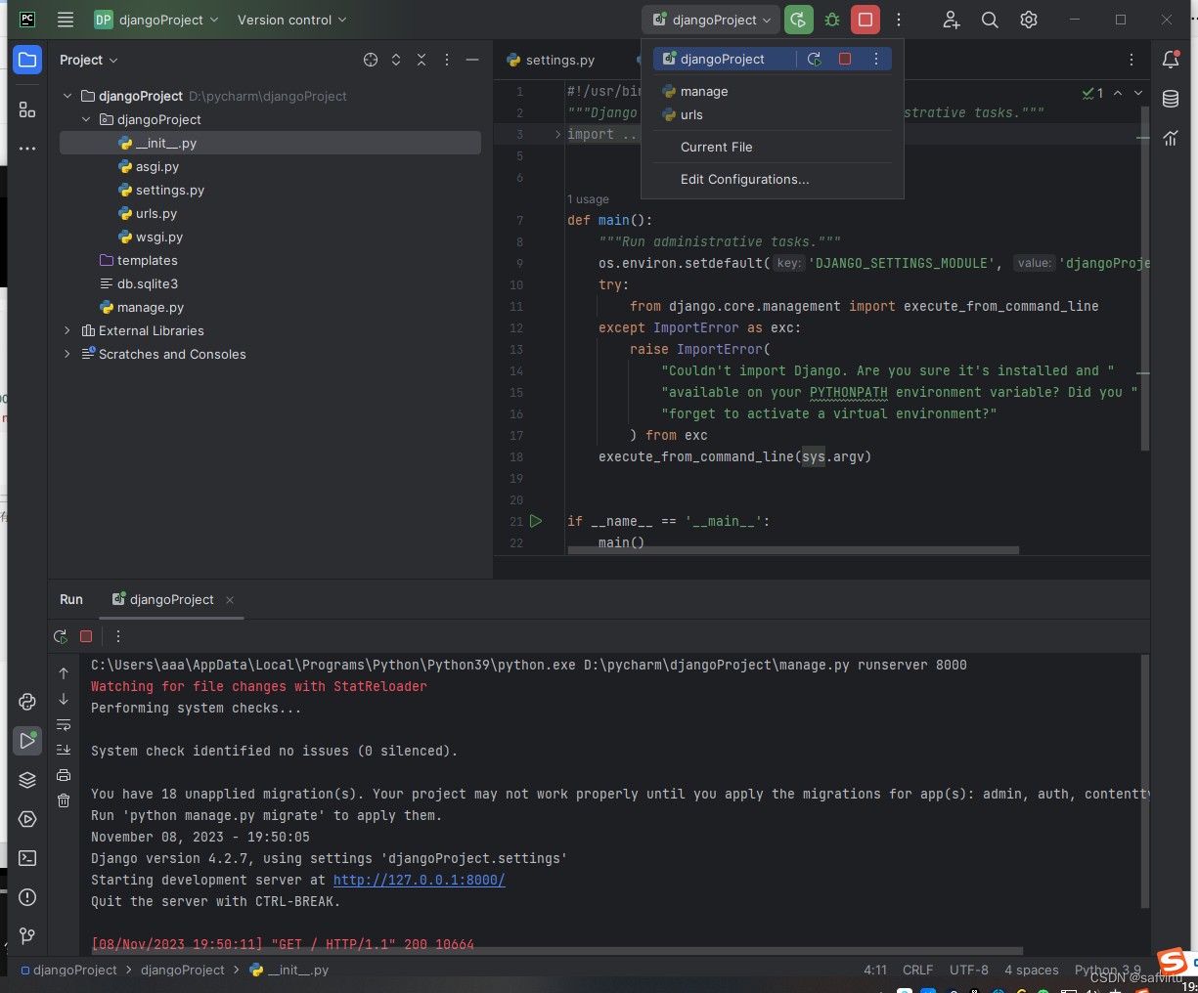Open the Project view mode dropdown
The height and width of the screenshot is (993, 1198).
pos(88,60)
